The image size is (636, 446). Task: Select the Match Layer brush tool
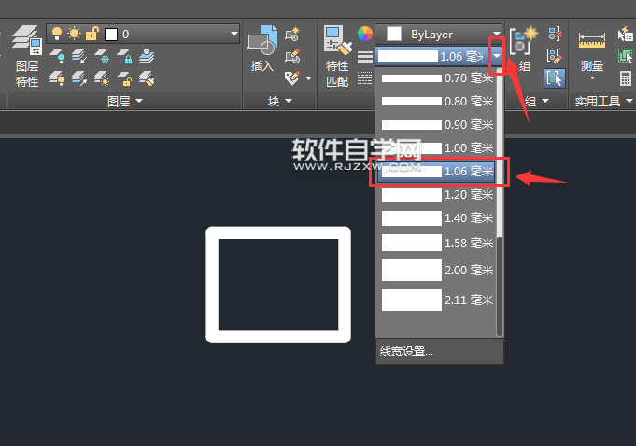(x=147, y=78)
